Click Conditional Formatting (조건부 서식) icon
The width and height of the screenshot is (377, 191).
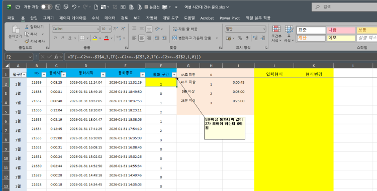[276, 29]
